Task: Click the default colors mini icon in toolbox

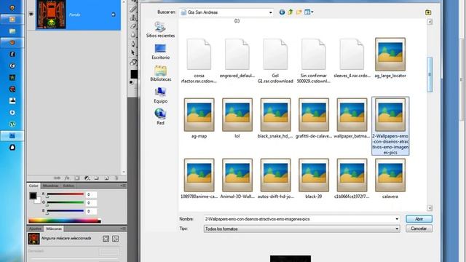Action: [x=131, y=82]
